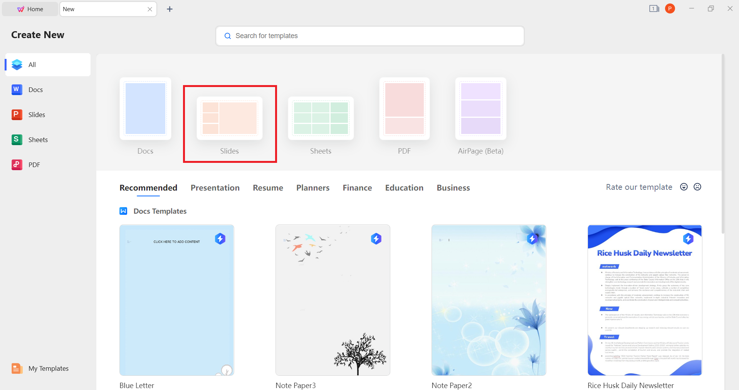Click the frown icon to rate templates negatively
739x390 pixels.
coord(697,187)
